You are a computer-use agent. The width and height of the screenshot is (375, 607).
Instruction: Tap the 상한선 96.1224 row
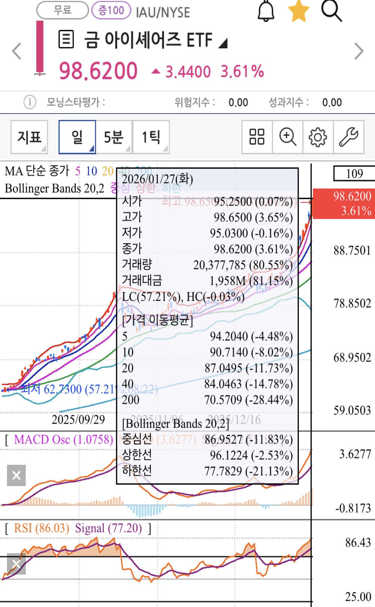[207, 455]
